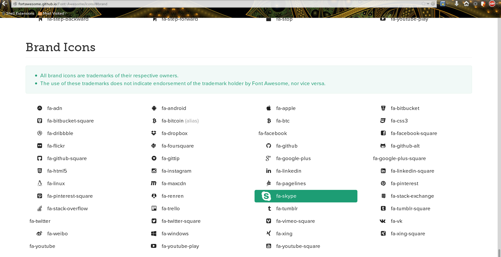Viewport: 501px width, 257px height.
Task: Open the fa-youtube link
Action: tap(42, 246)
